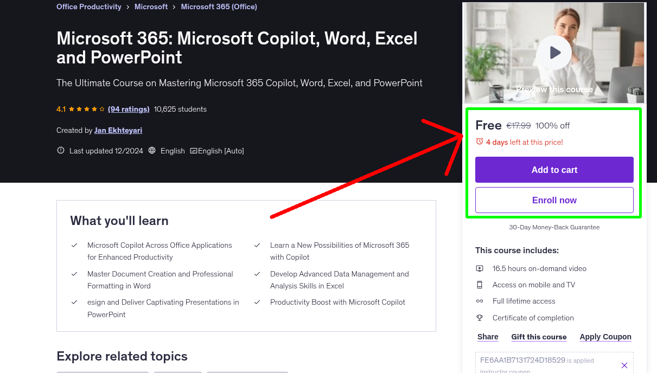Open Gift this course
Viewport: 657px width, 373px height.
click(539, 337)
